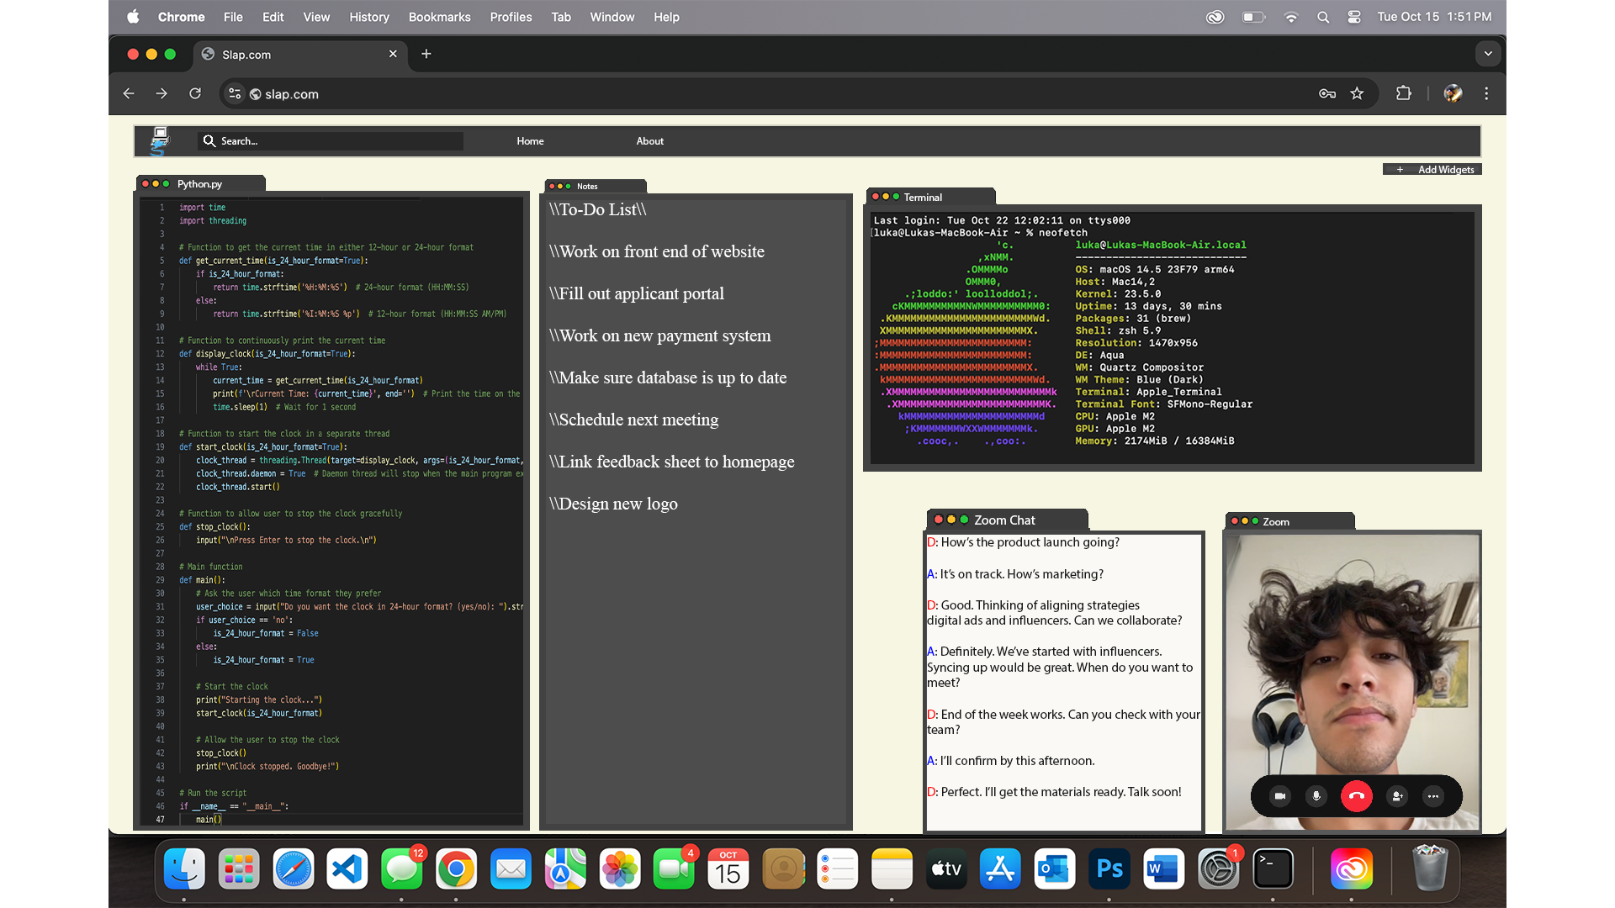Bookmark this page with star icon

click(x=1357, y=94)
